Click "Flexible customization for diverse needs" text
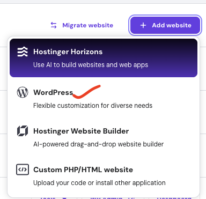This screenshot has width=206, height=199. (93, 106)
